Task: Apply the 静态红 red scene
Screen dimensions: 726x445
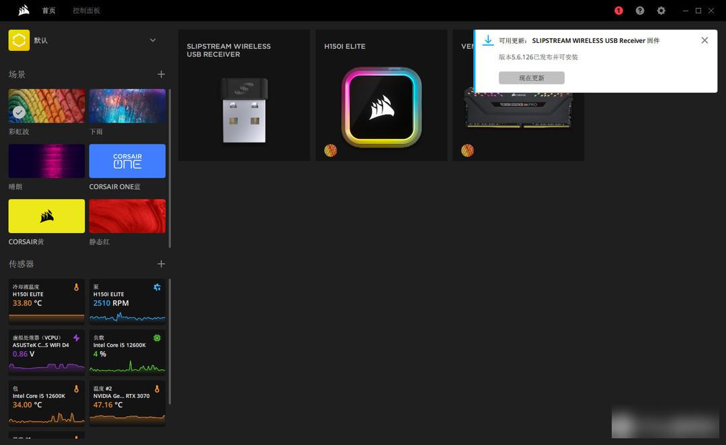Action: (127, 216)
